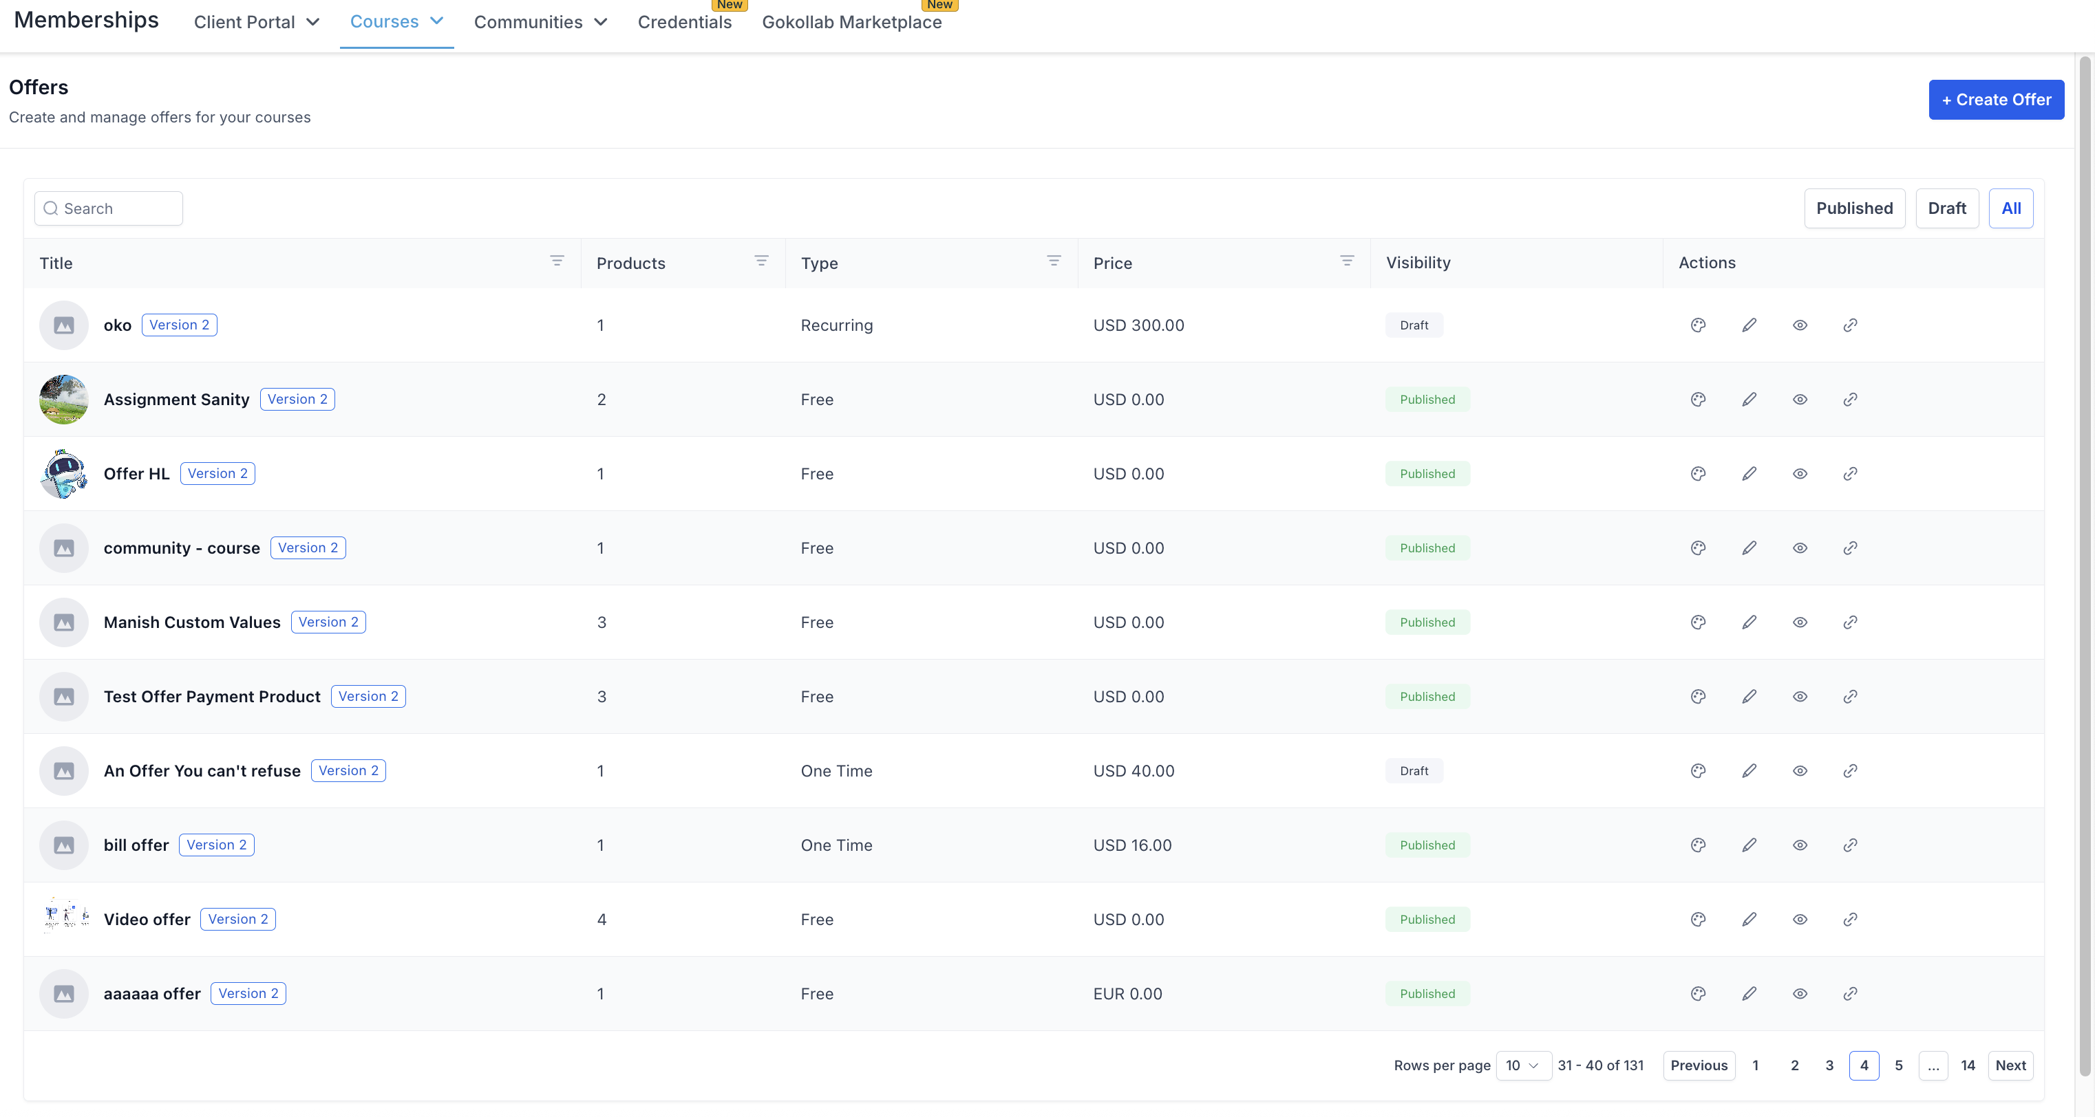Open palette customizer for Video offer
Image resolution: width=2095 pixels, height=1117 pixels.
click(1698, 920)
